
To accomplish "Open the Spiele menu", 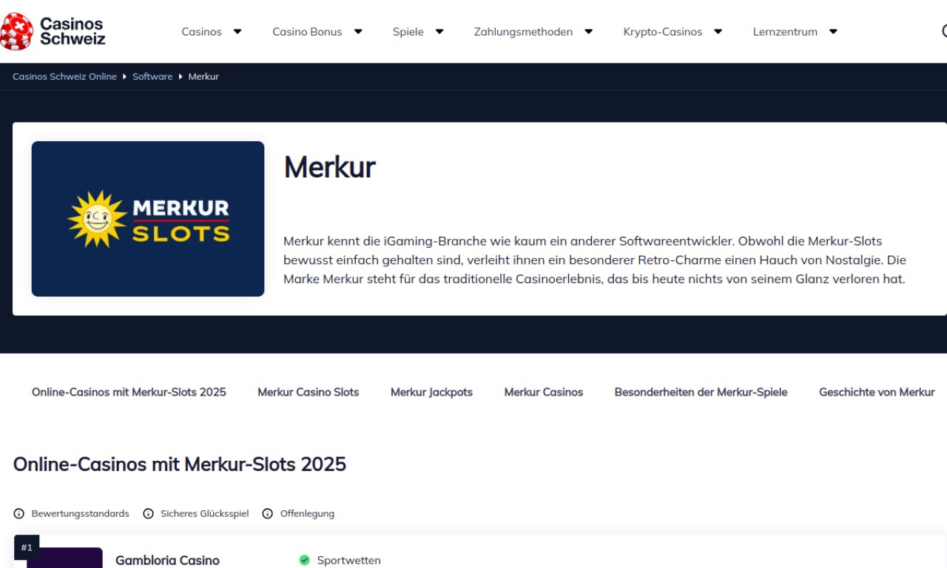I will [x=408, y=32].
